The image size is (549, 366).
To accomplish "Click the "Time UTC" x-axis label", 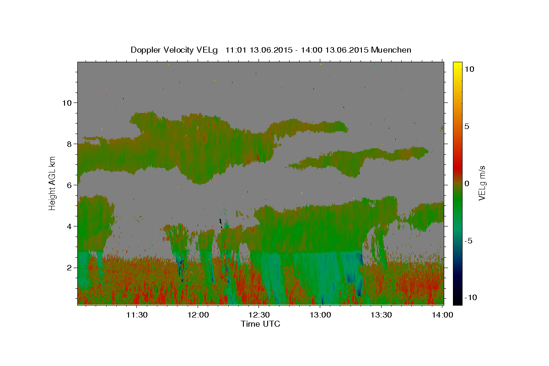I will coord(260,324).
